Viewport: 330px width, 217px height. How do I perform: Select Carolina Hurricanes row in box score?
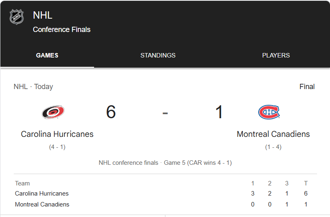(x=165, y=194)
